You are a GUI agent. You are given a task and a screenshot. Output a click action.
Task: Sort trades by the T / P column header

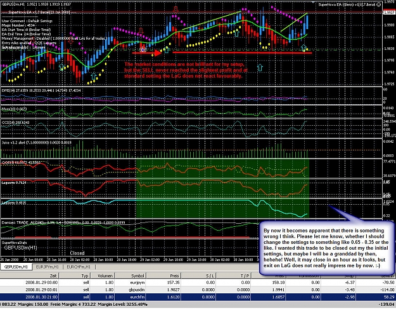[x=233, y=276]
